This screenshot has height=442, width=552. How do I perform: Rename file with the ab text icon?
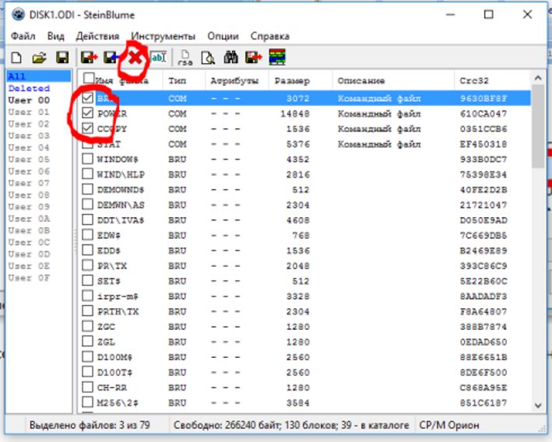(158, 58)
